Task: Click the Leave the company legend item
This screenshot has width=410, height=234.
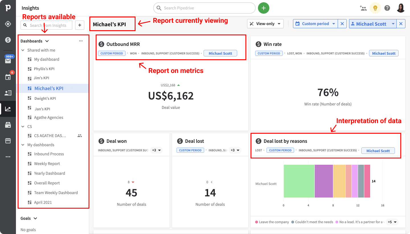Action: pos(272,222)
